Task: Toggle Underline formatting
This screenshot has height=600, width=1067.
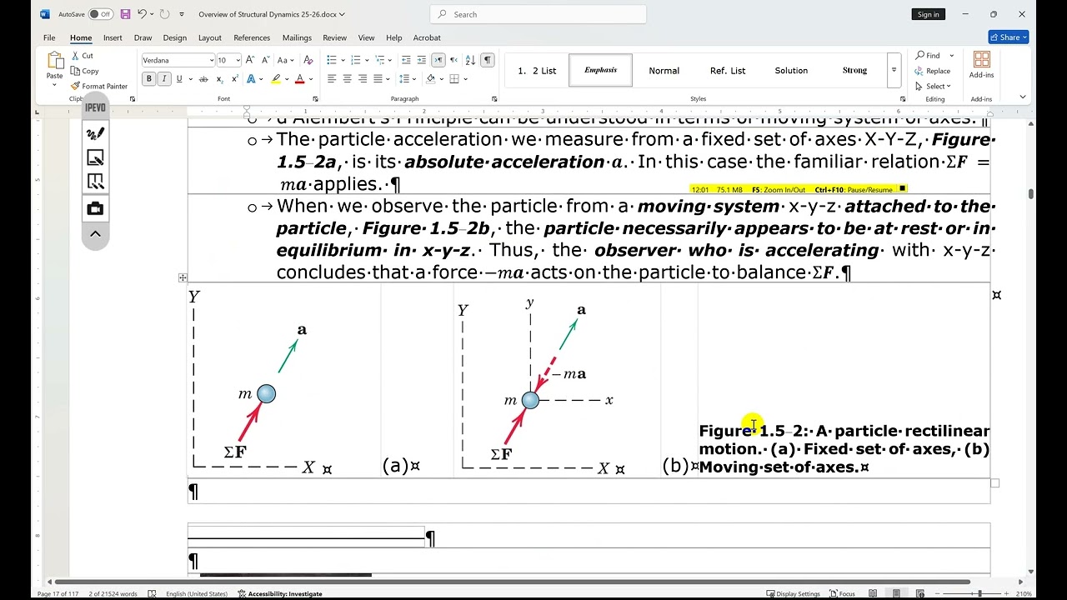Action: tap(178, 79)
